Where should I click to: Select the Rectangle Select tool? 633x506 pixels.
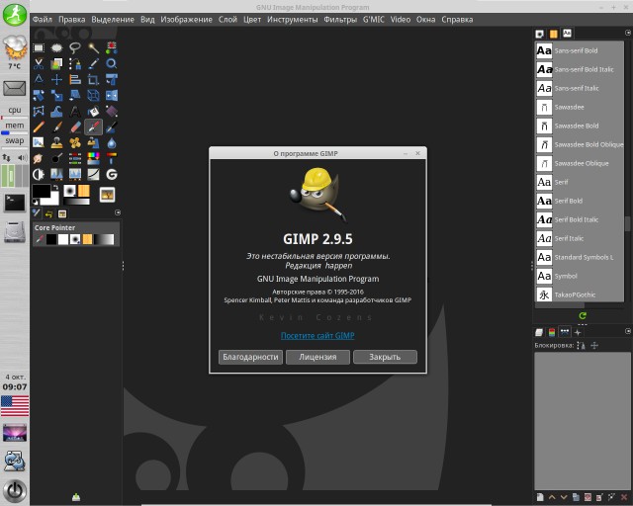click(39, 48)
